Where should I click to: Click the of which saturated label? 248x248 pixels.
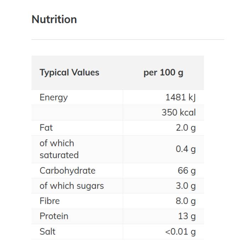[59, 149]
